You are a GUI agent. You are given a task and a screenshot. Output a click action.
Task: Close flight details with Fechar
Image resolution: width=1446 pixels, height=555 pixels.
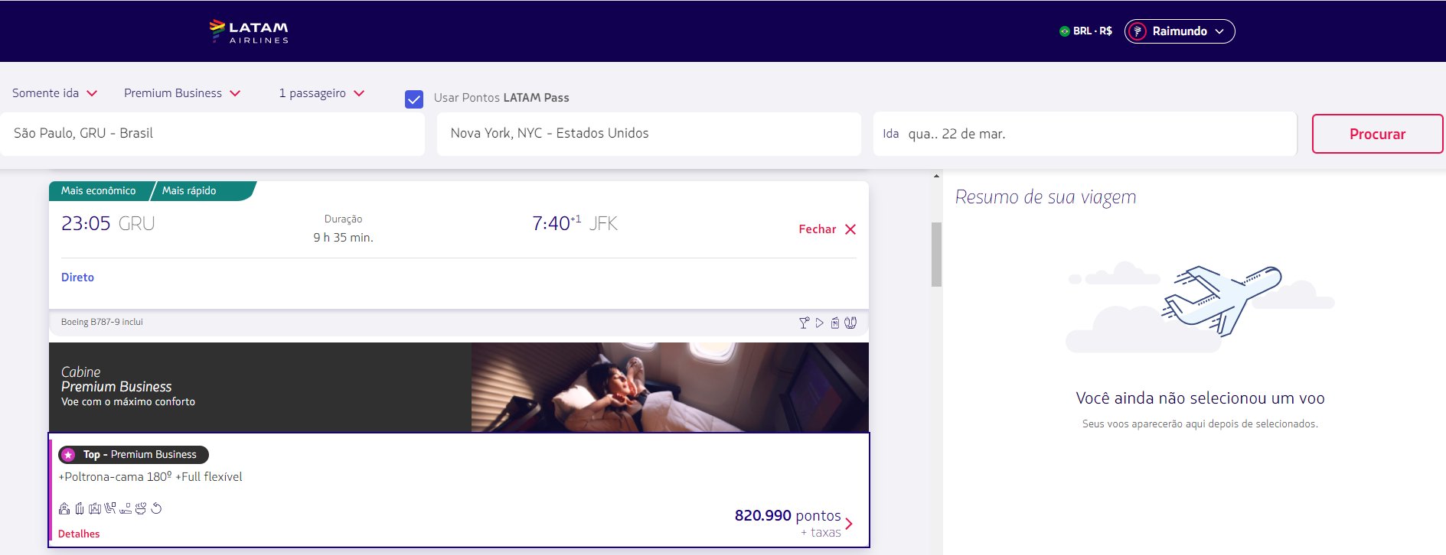(827, 229)
